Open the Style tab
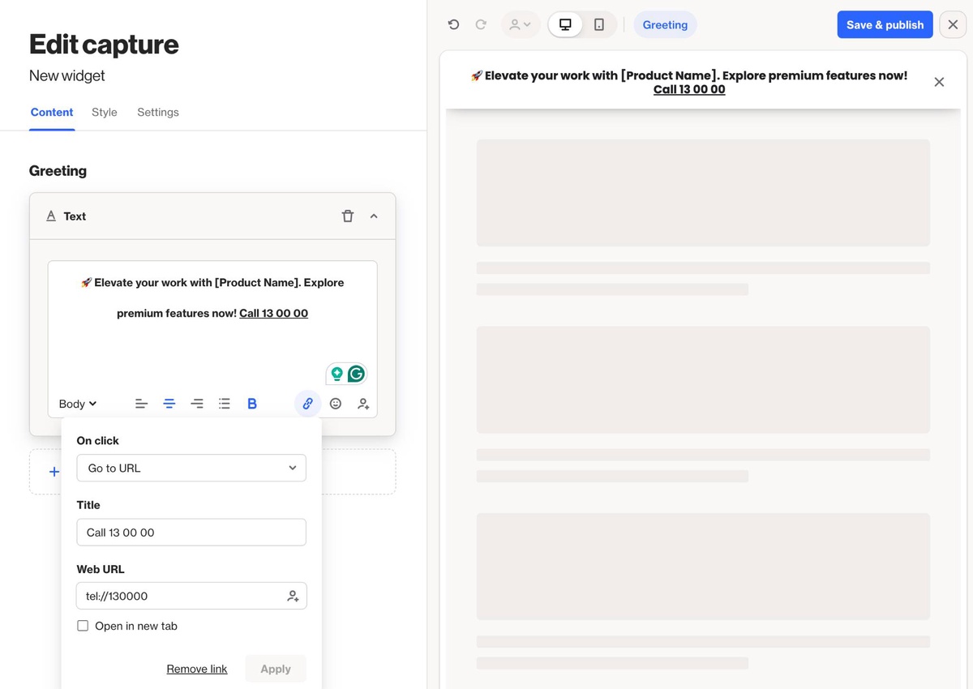973x689 pixels. click(x=105, y=112)
